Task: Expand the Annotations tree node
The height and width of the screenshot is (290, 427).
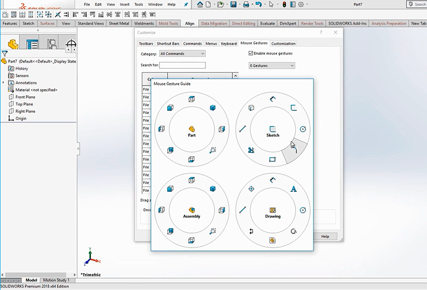Action: point(4,83)
